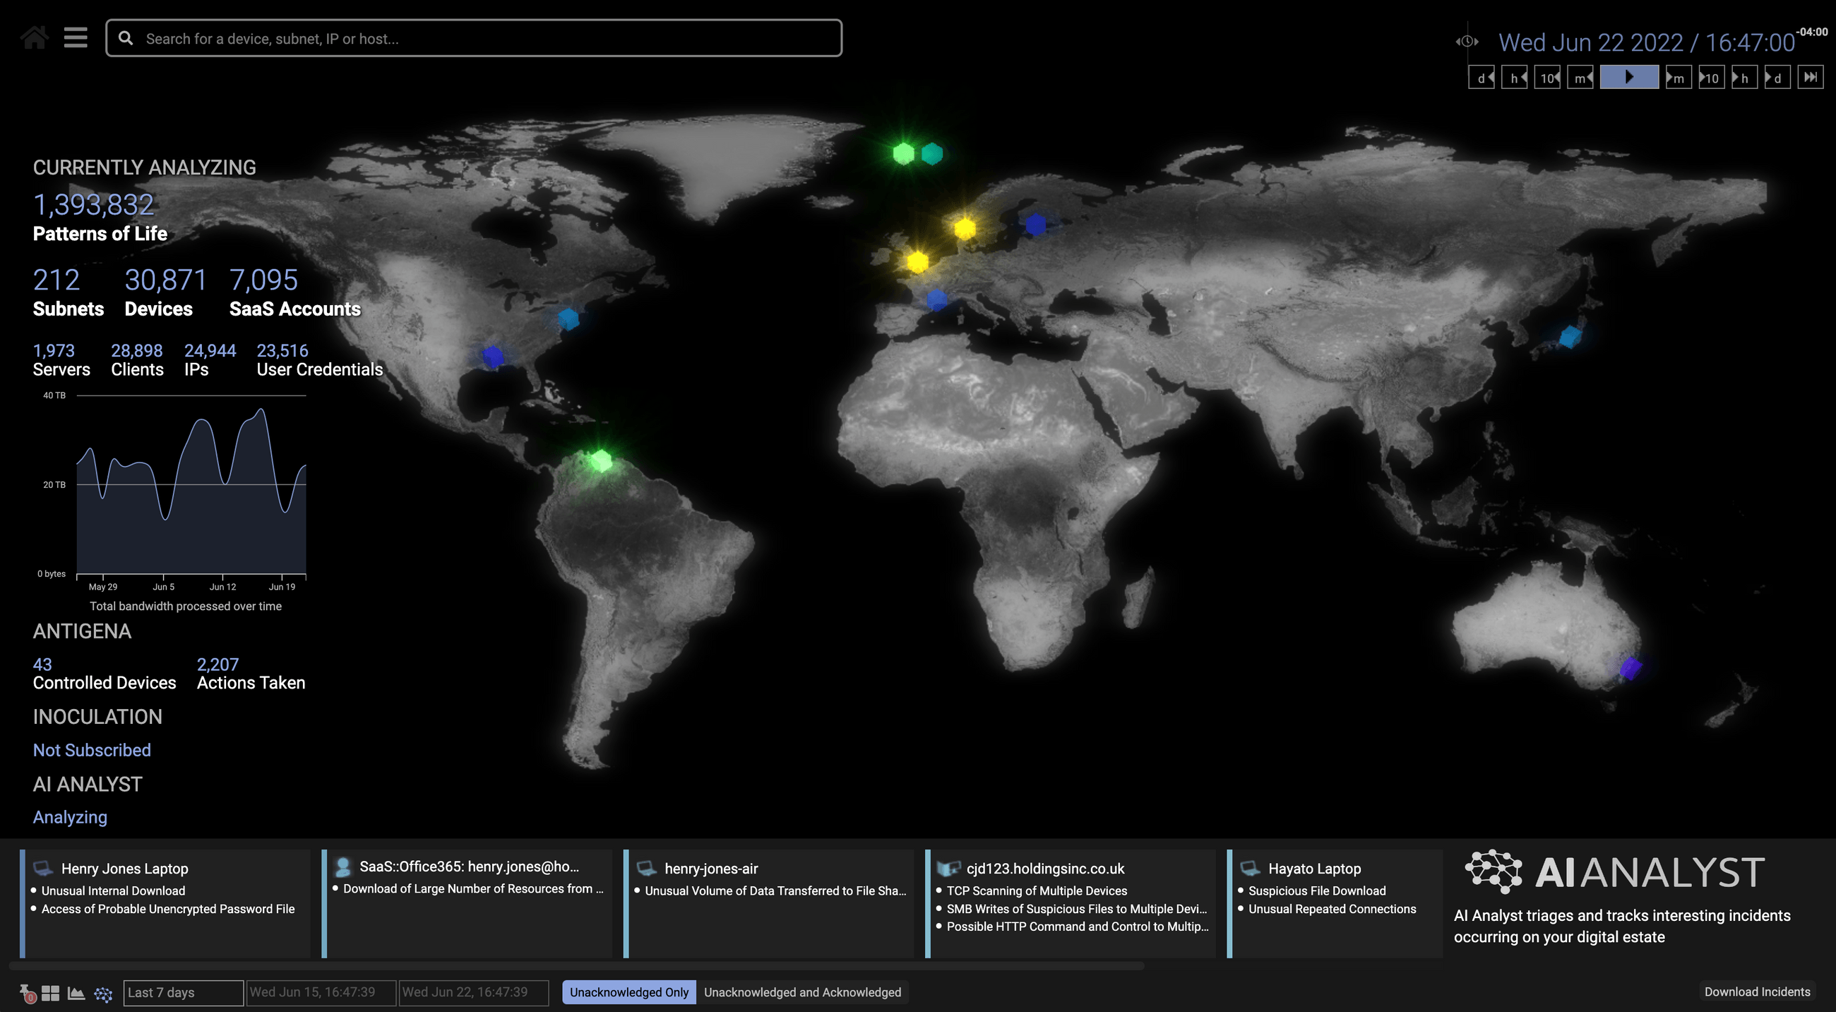Click the user icon on the Office365 SaaS card

[343, 866]
